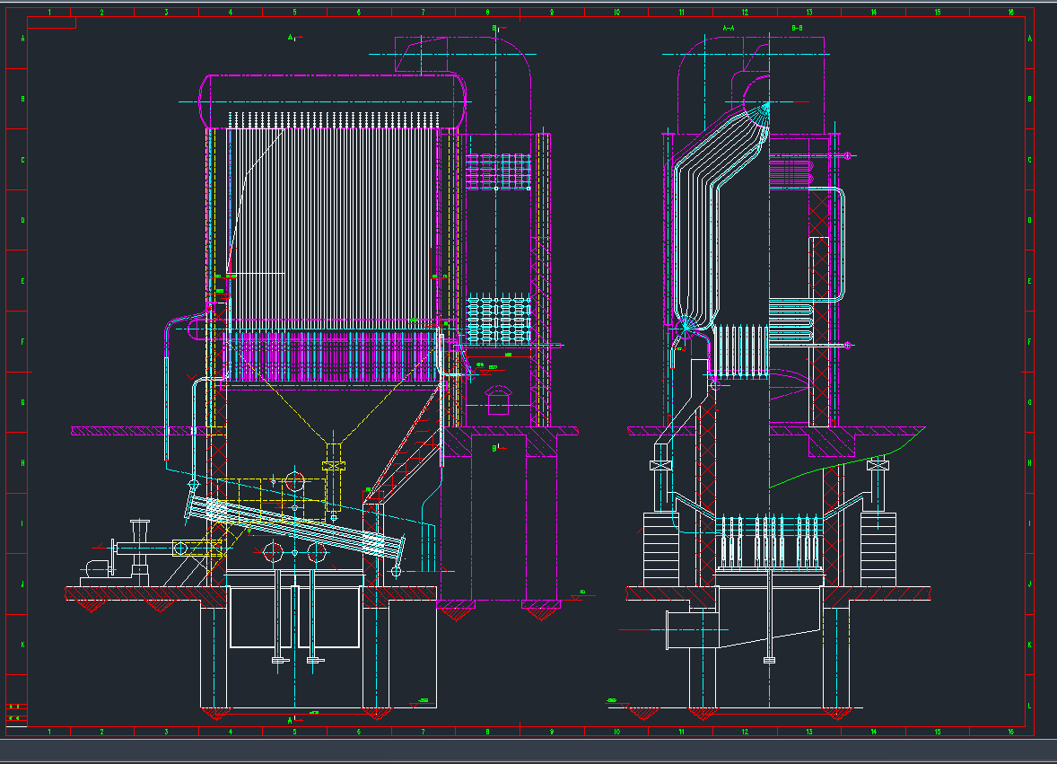This screenshot has height=764, width=1057.
Task: Click row label E on the left border
Action: pyautogui.click(x=23, y=281)
